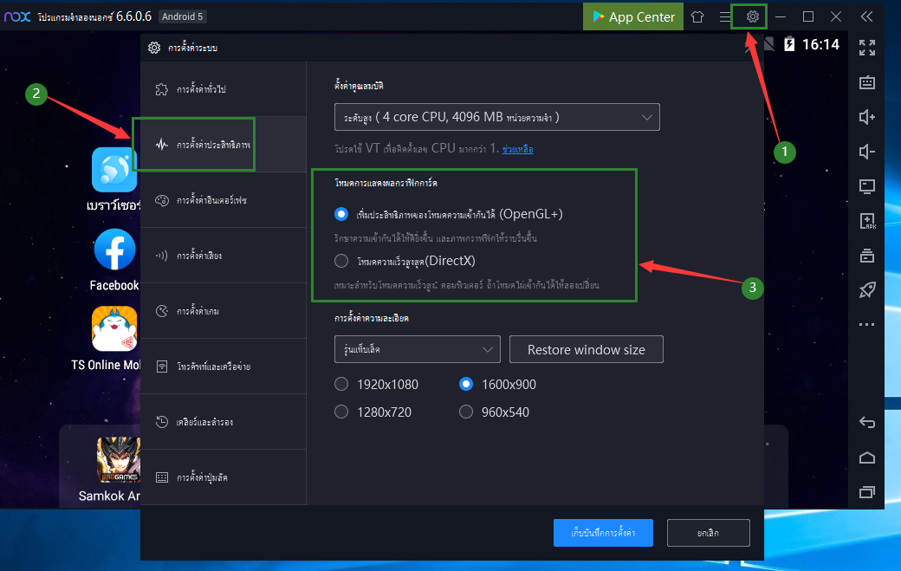Screen dimensions: 901x571
Task: Click the install APK icon in sidebar
Action: (x=866, y=221)
